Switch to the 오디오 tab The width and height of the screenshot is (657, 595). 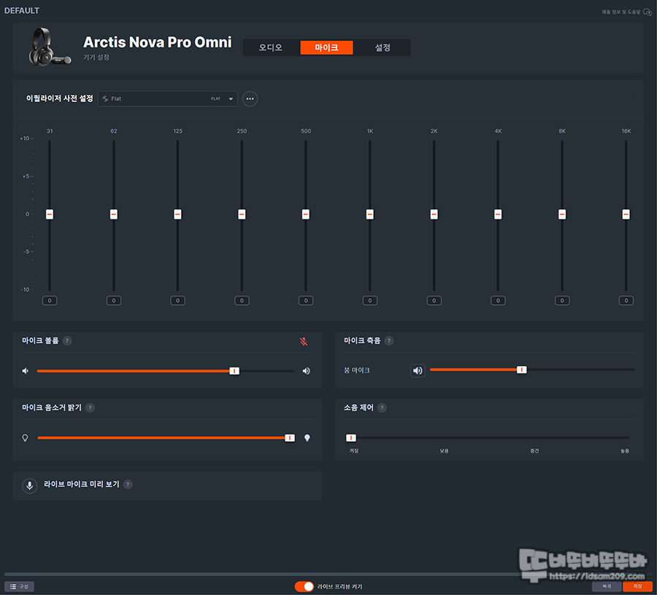point(271,47)
